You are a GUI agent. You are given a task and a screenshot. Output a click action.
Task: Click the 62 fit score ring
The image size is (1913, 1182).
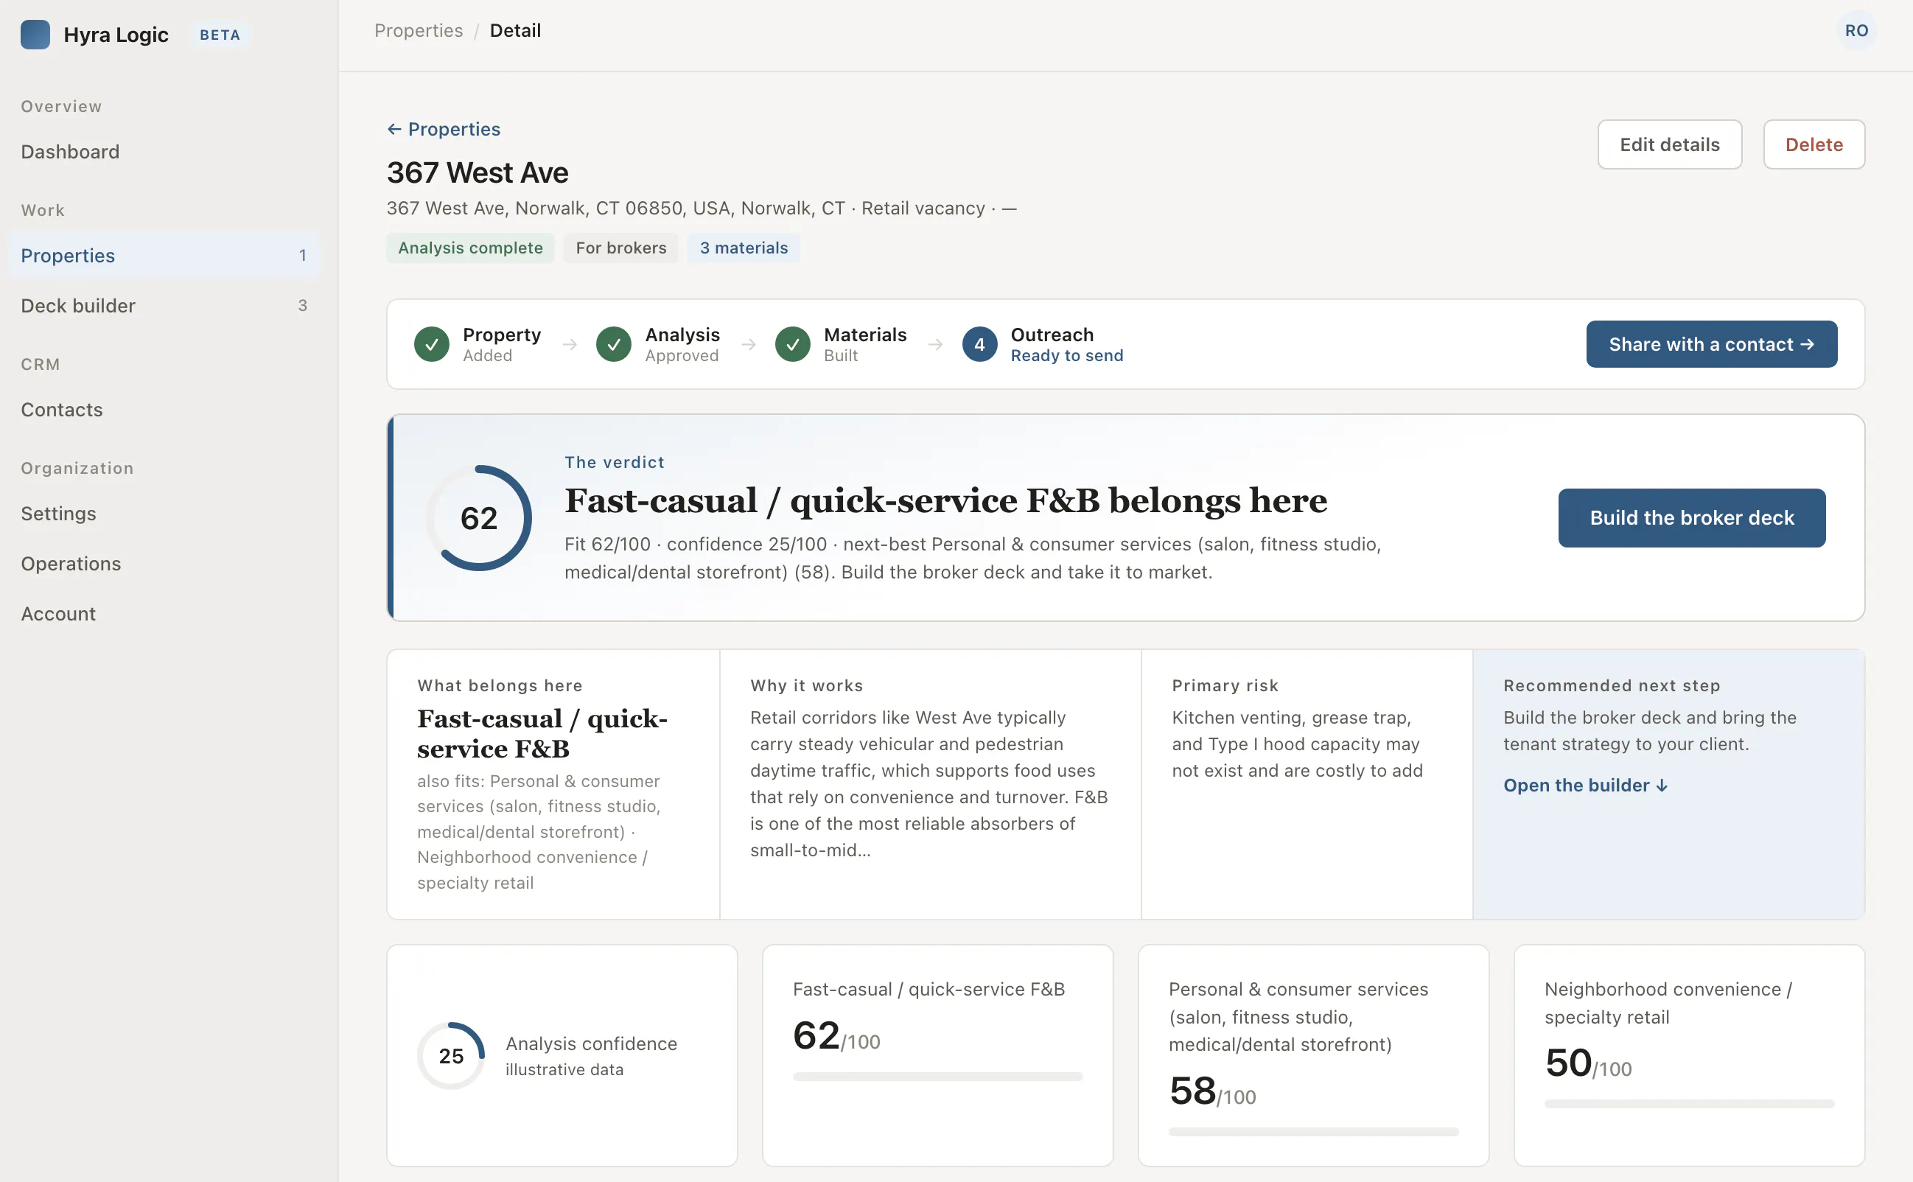478,517
